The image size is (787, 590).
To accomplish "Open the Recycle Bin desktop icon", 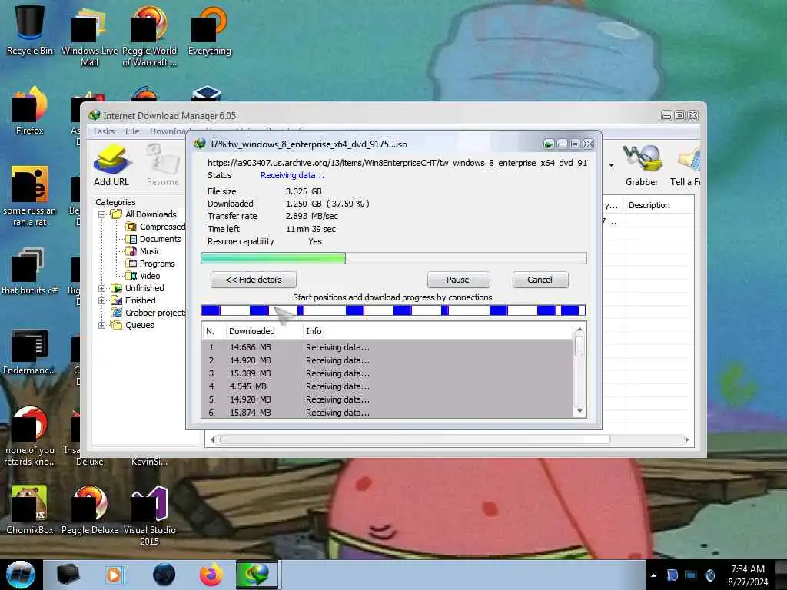I will click(x=30, y=30).
